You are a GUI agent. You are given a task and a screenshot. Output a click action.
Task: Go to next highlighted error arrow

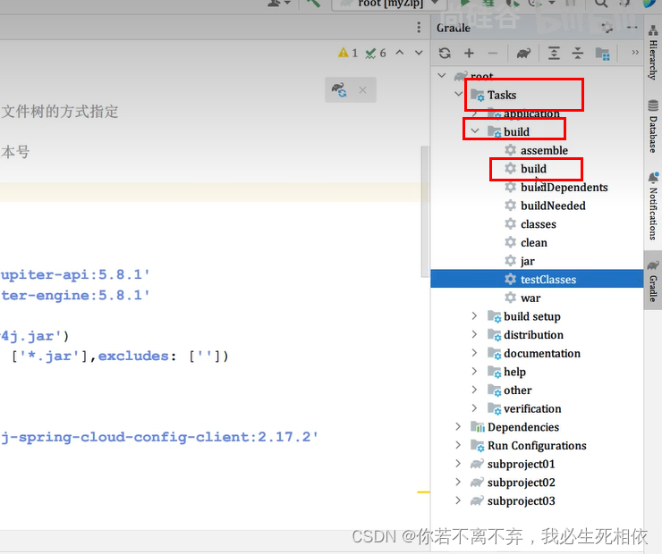419,53
